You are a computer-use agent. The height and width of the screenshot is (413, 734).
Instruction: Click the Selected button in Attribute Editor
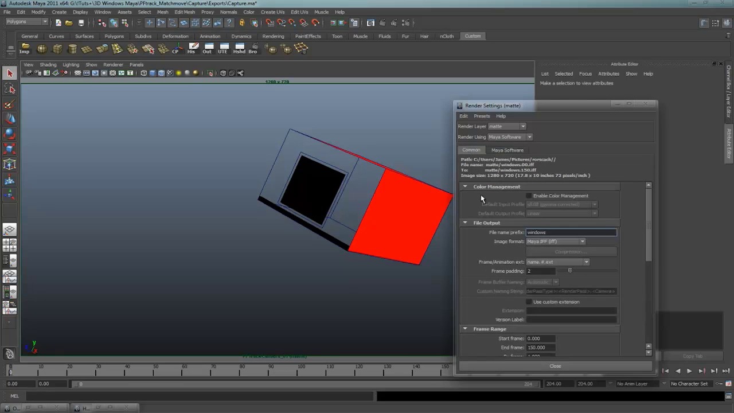(563, 74)
